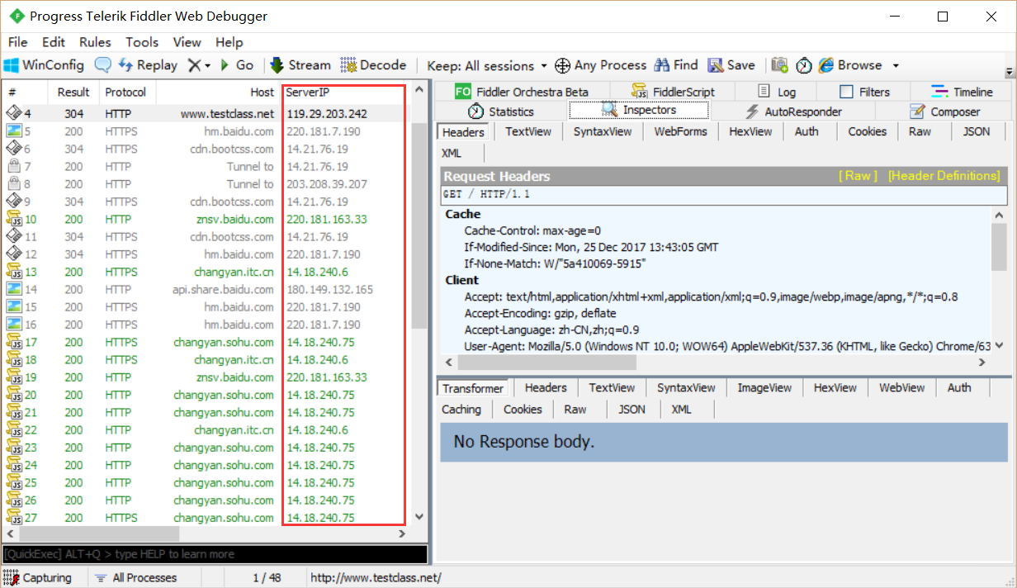The image size is (1017, 588).
Task: Click the Any Process target picker
Action: coord(600,65)
